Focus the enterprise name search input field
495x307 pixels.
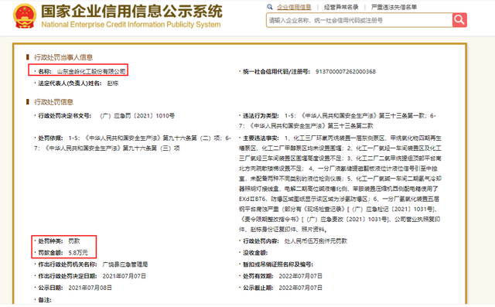point(359,20)
